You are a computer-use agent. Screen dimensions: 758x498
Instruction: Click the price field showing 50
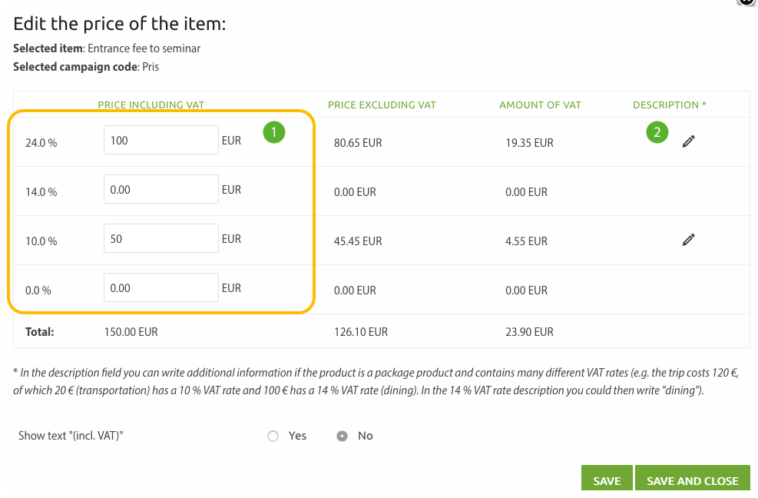(x=161, y=238)
